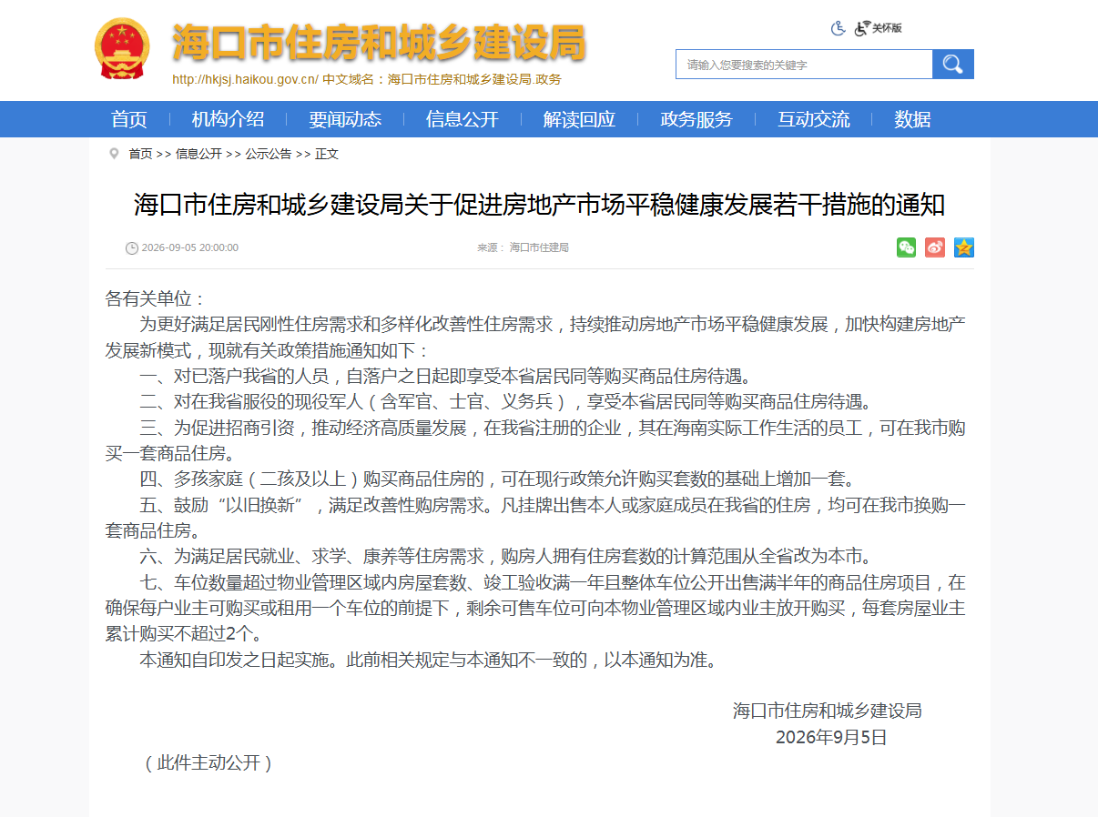
Task: Open the 要闻动态 navigation tab
Action: click(x=345, y=119)
